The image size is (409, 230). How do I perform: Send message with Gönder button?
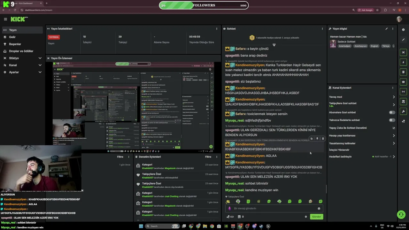[x=316, y=217]
